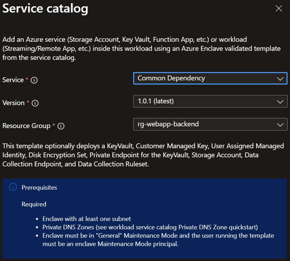Click the Service catalog heading

[45, 8]
